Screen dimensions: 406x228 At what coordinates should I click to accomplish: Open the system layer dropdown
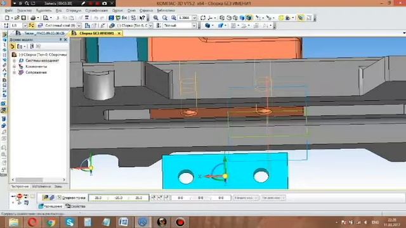(79, 25)
